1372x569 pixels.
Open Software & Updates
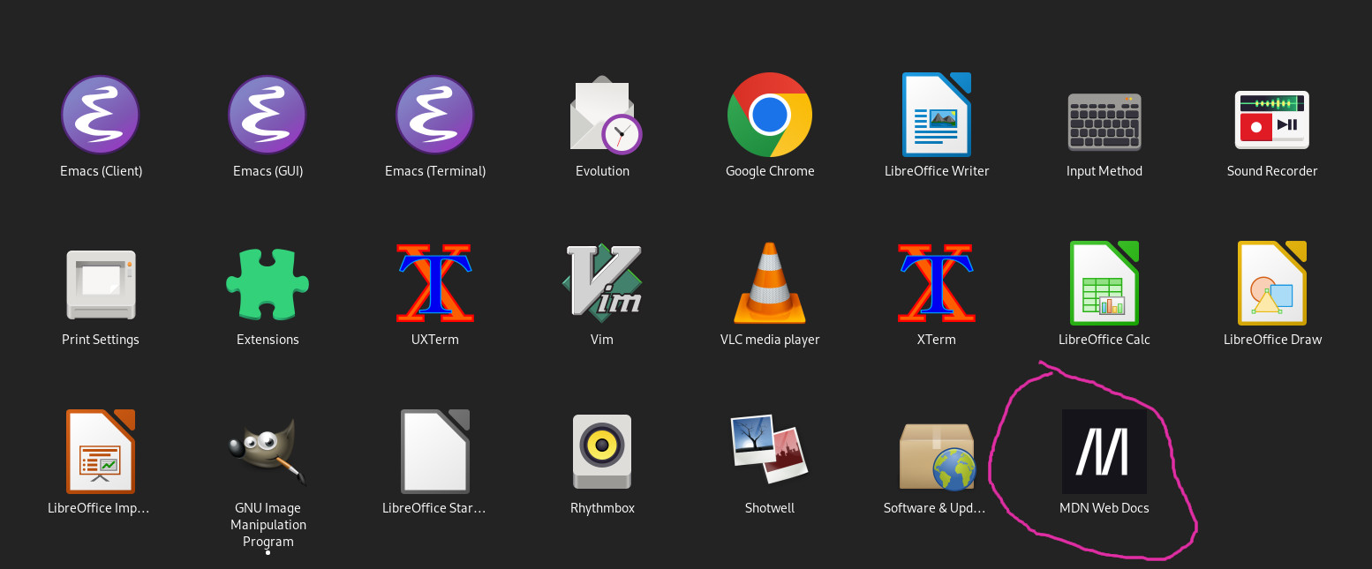[x=937, y=456]
